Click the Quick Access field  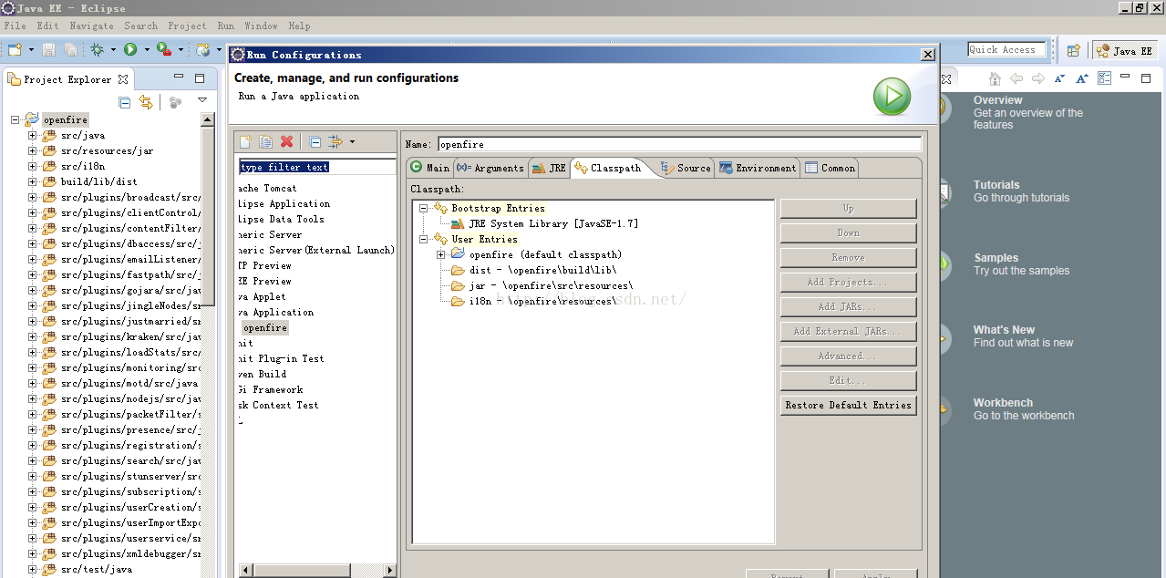pyautogui.click(x=1006, y=50)
